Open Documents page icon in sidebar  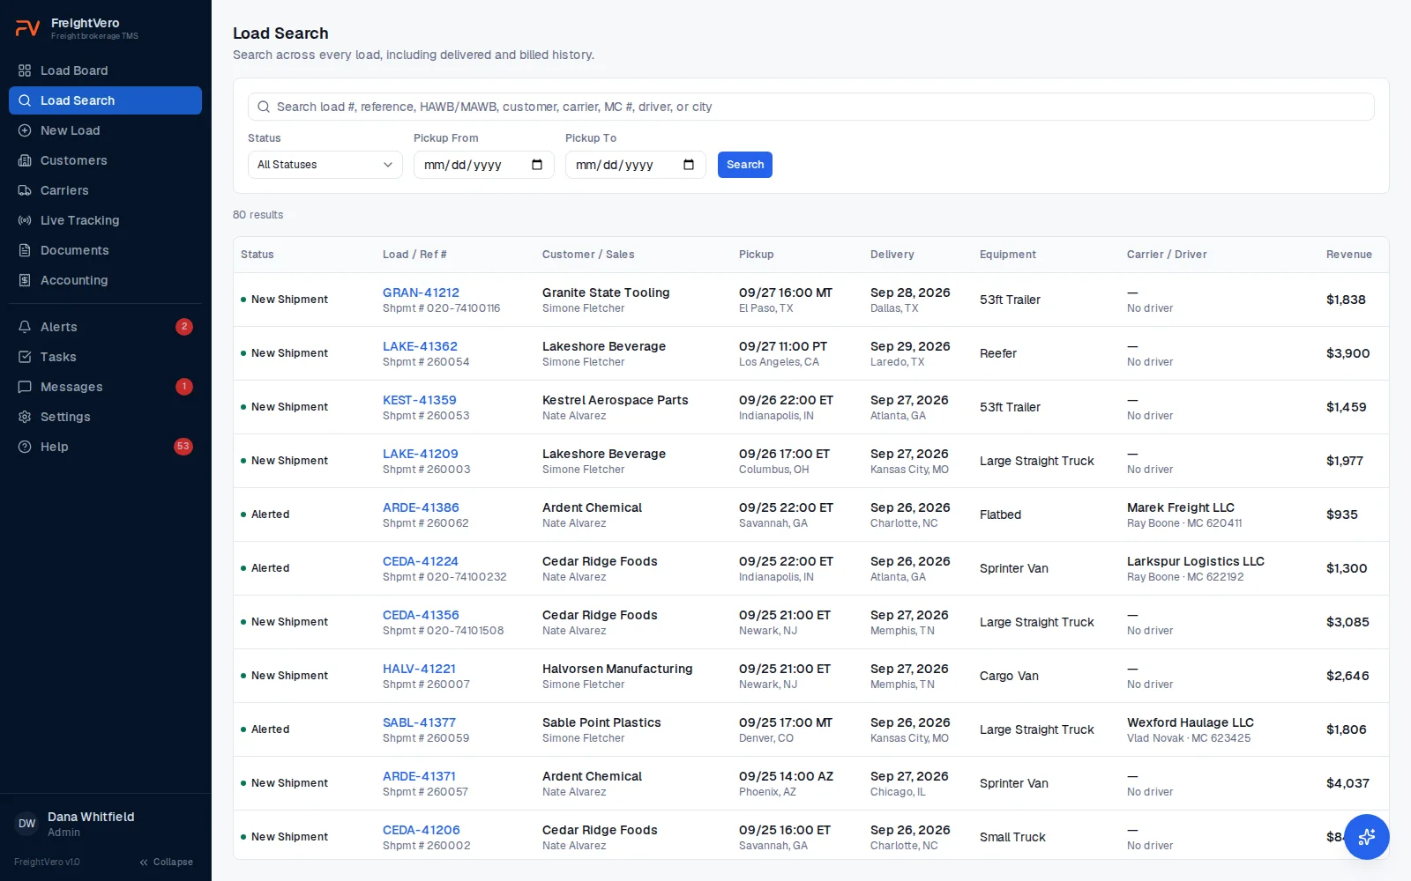point(25,250)
